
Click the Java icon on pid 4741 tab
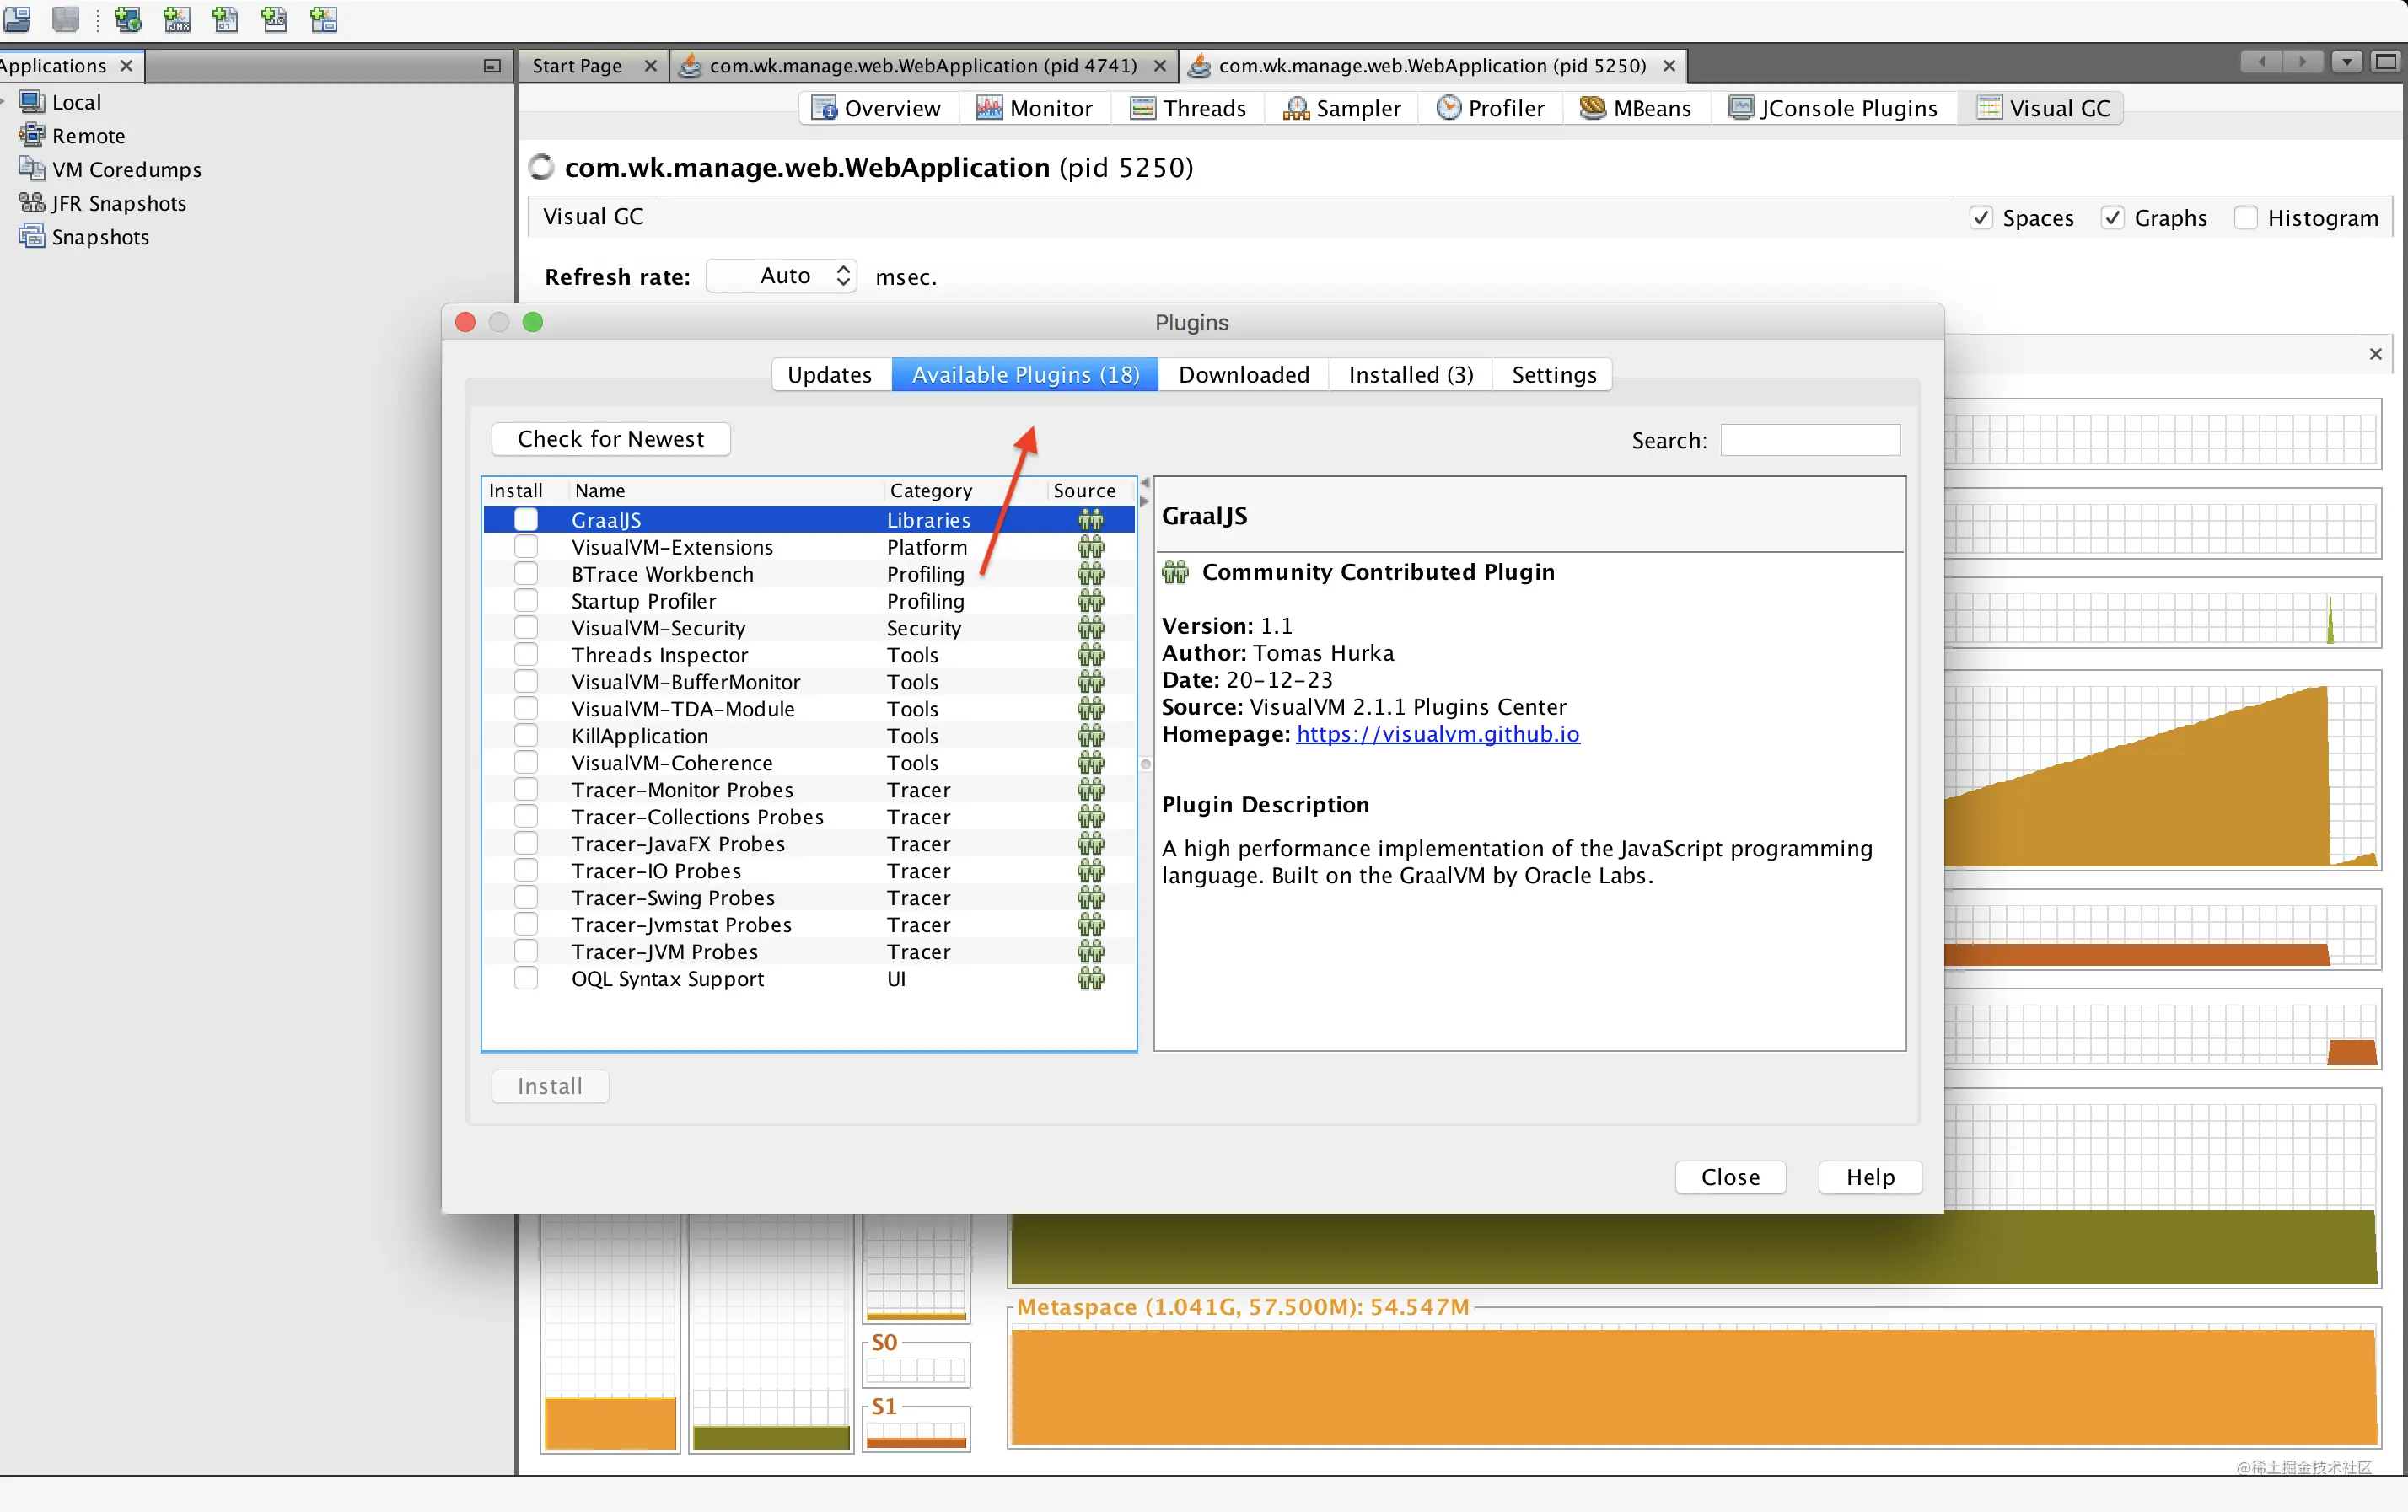coord(690,66)
